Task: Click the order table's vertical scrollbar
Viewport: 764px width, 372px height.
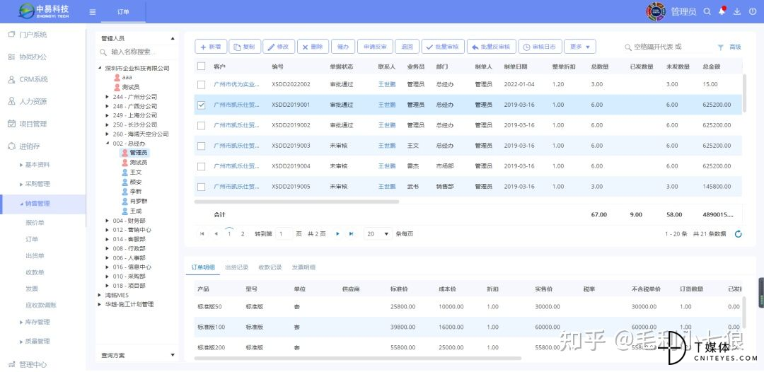Action: (744, 94)
